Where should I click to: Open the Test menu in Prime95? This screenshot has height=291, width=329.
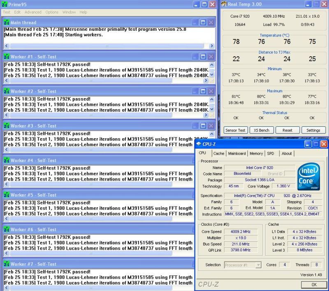point(6,12)
